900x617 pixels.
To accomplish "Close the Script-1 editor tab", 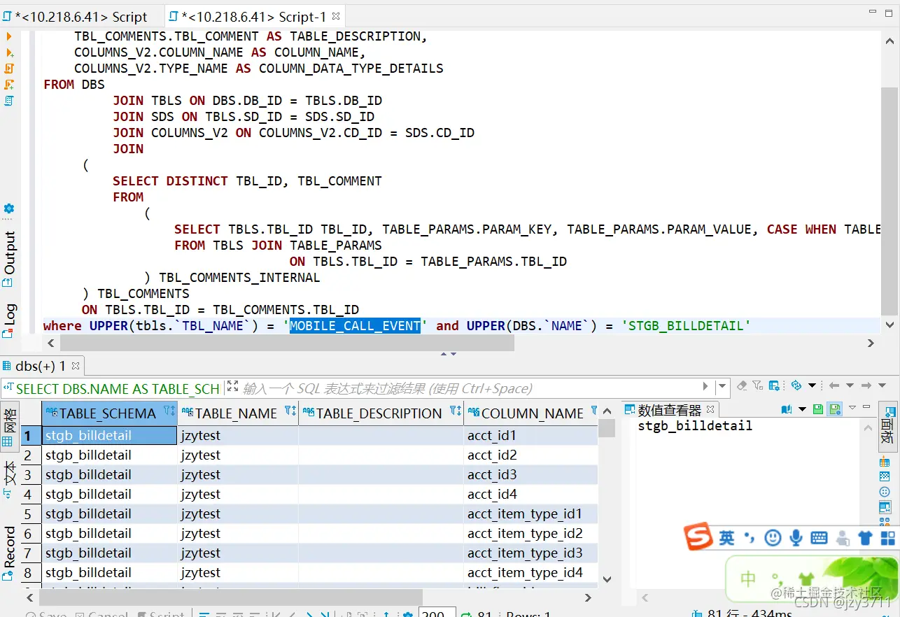I will [336, 15].
